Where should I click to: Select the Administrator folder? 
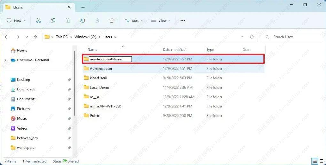[x=101, y=69]
